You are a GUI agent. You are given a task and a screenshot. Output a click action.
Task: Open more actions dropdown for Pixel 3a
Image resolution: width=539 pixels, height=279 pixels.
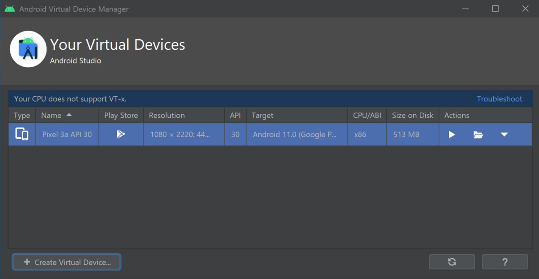504,134
